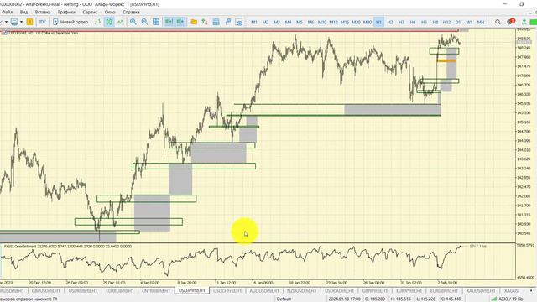Select the M5 timeframe

300,22
